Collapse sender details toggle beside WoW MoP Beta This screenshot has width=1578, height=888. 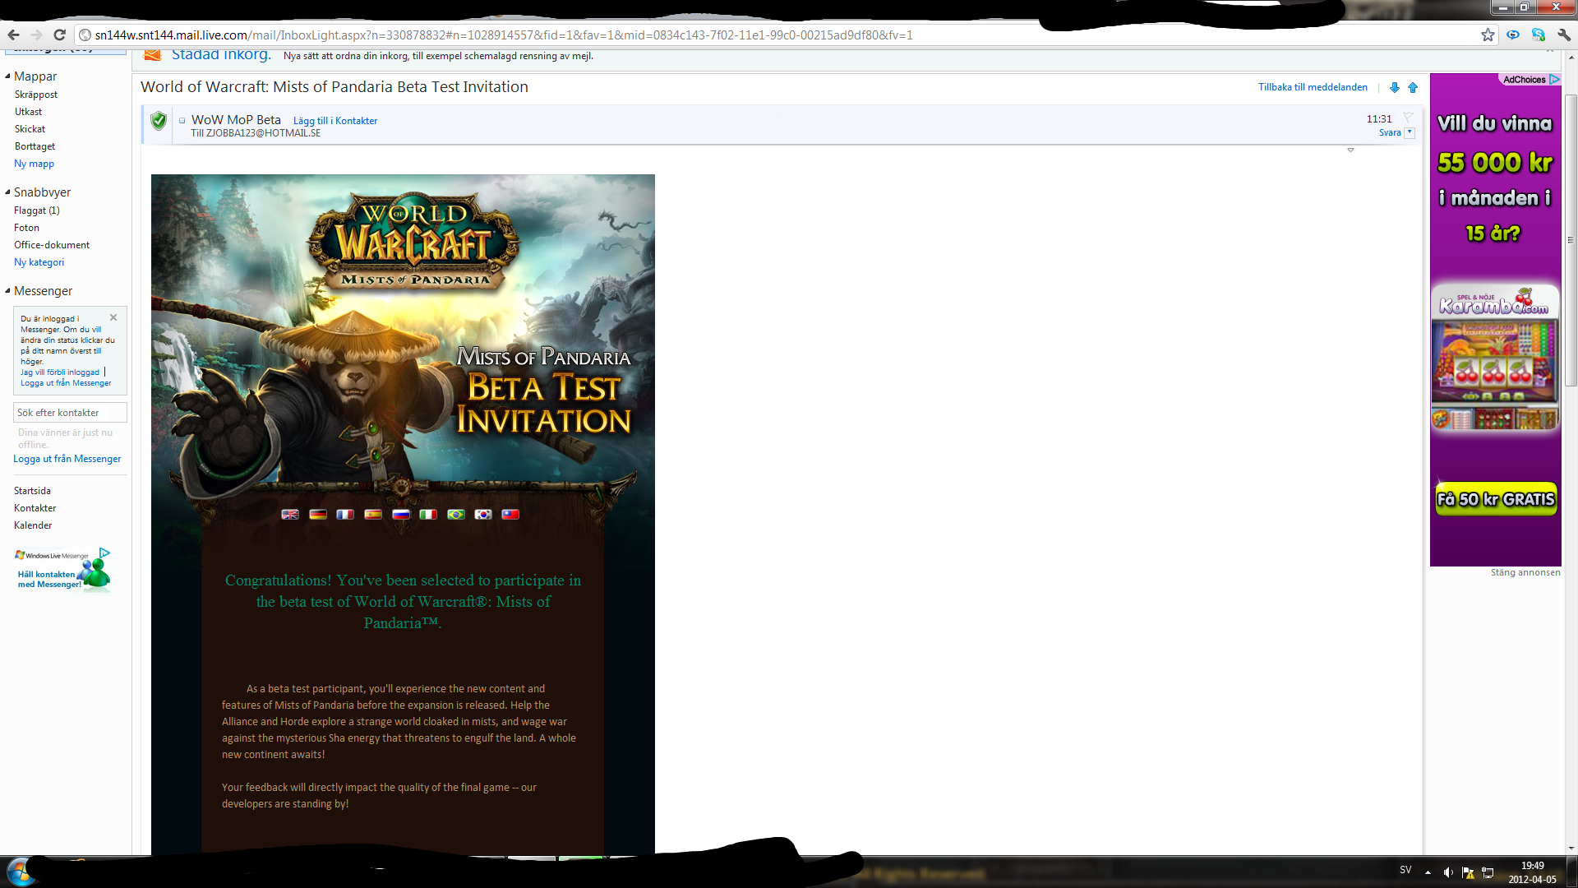point(182,121)
